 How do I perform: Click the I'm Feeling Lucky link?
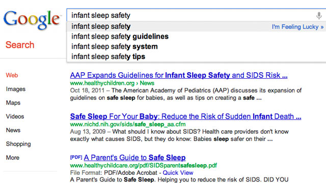[297, 27]
